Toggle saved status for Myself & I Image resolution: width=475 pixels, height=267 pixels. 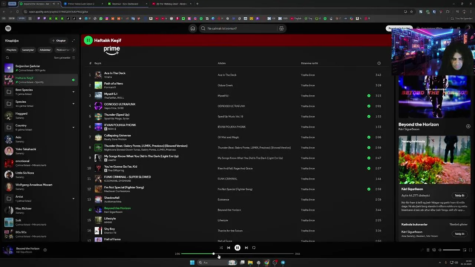click(x=368, y=96)
